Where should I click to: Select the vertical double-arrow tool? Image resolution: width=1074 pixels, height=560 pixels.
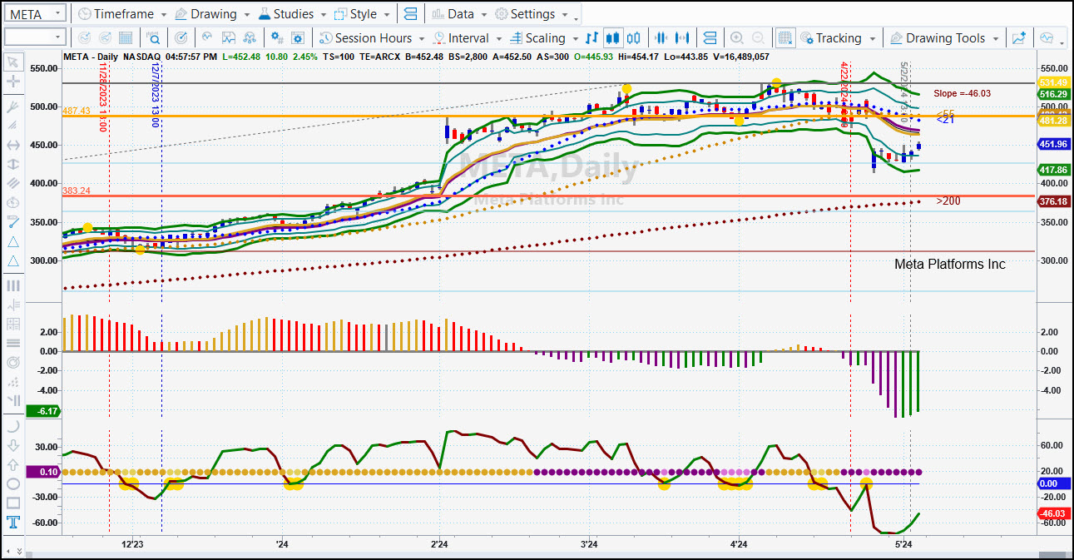(13, 164)
